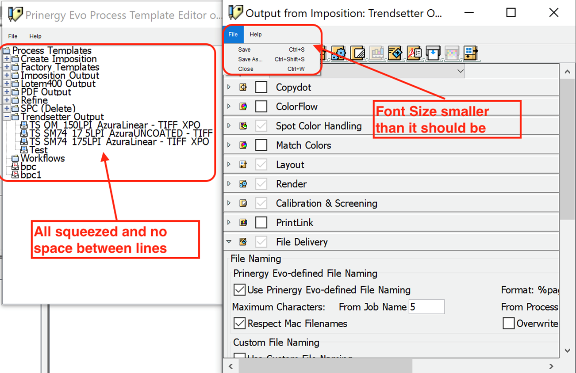The height and width of the screenshot is (373, 576).
Task: Enable the ColorFlow checkbox
Action: click(x=261, y=107)
